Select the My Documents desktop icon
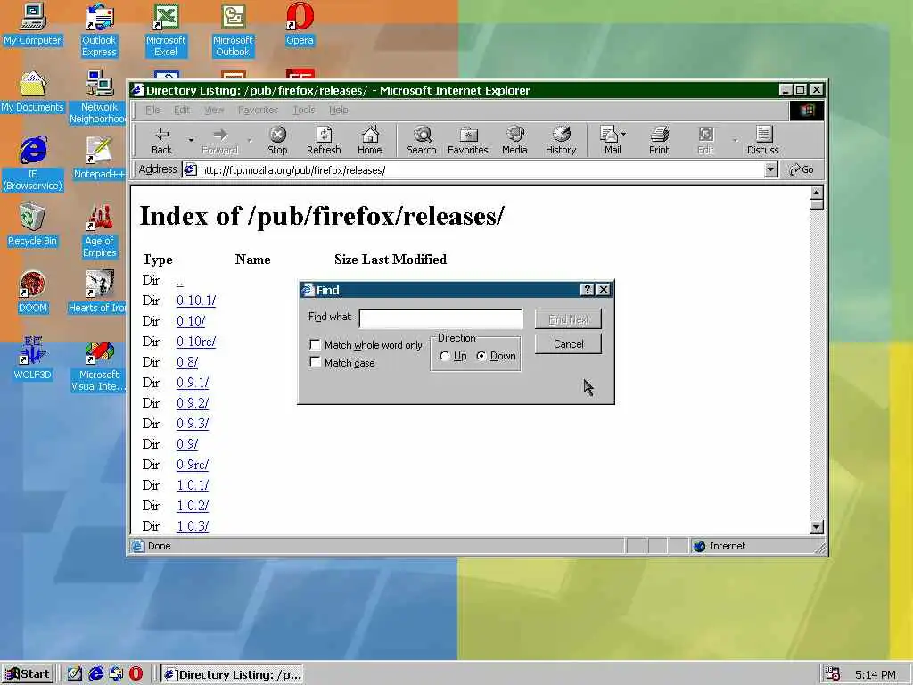913x685 pixels. [x=33, y=92]
